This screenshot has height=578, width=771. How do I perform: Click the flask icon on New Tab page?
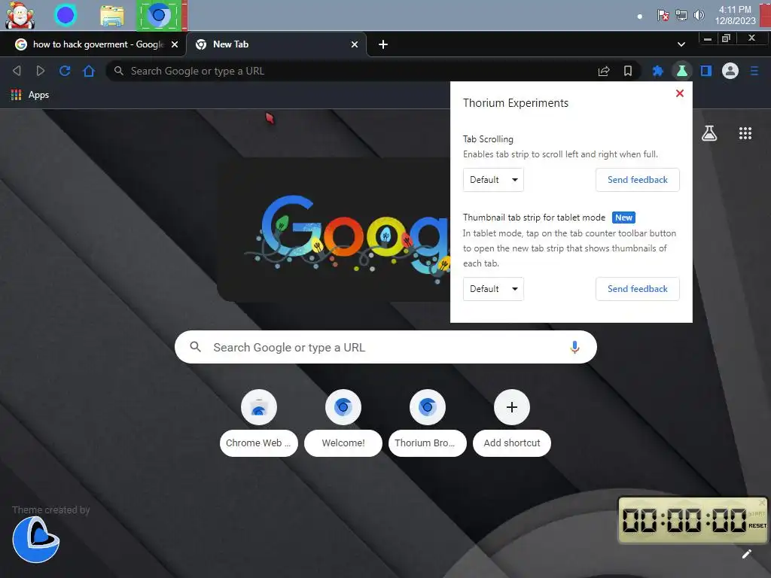[709, 133]
